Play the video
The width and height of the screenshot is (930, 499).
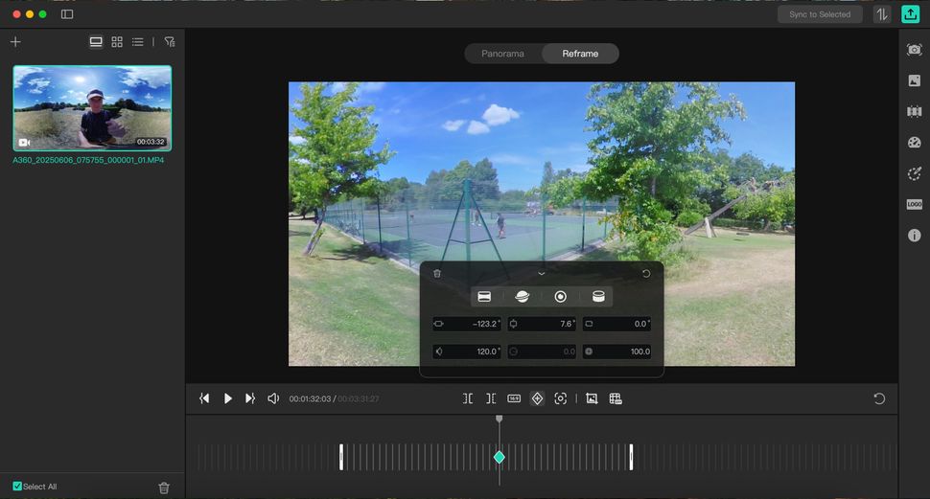click(x=228, y=398)
